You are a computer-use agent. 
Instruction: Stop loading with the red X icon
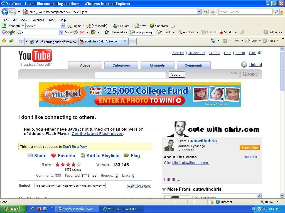coord(213,12)
